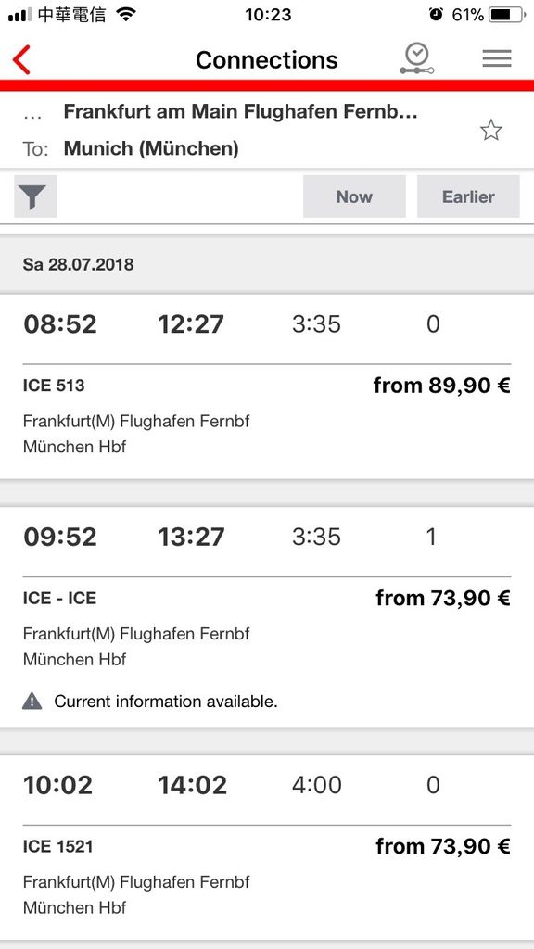Open Current information available notice
This screenshot has height=949, width=534.
point(165,702)
